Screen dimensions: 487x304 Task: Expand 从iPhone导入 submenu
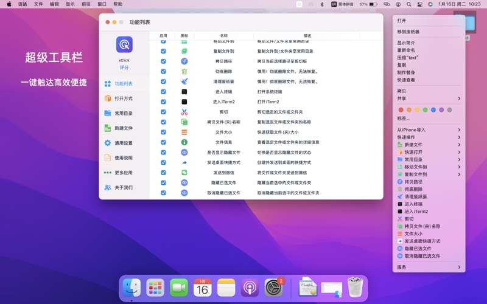coord(429,130)
